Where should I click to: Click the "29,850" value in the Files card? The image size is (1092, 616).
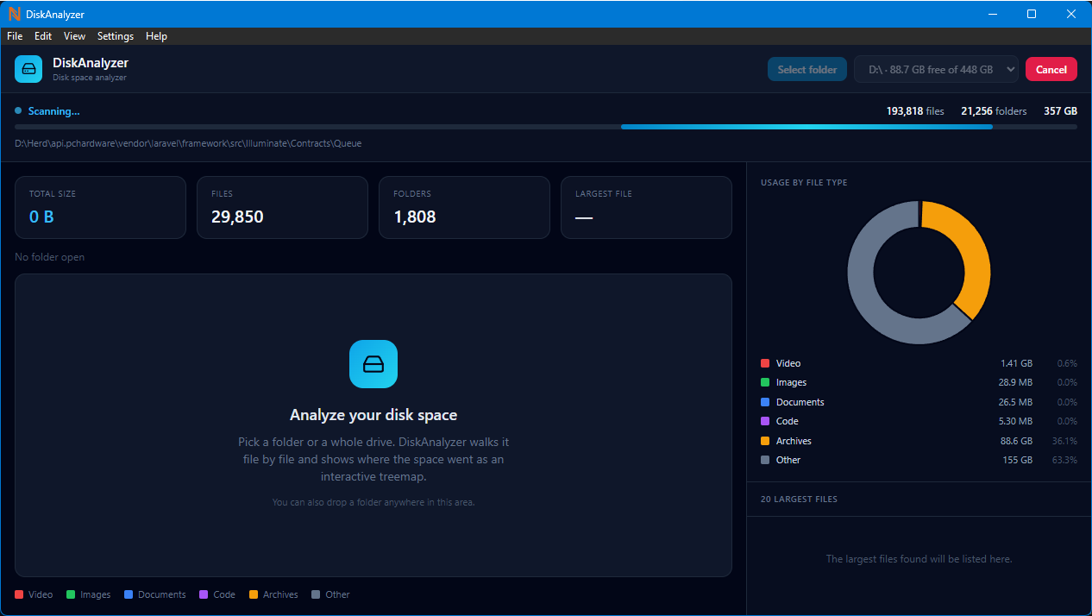(237, 217)
